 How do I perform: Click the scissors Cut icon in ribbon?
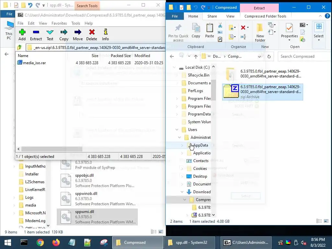pos(220,25)
